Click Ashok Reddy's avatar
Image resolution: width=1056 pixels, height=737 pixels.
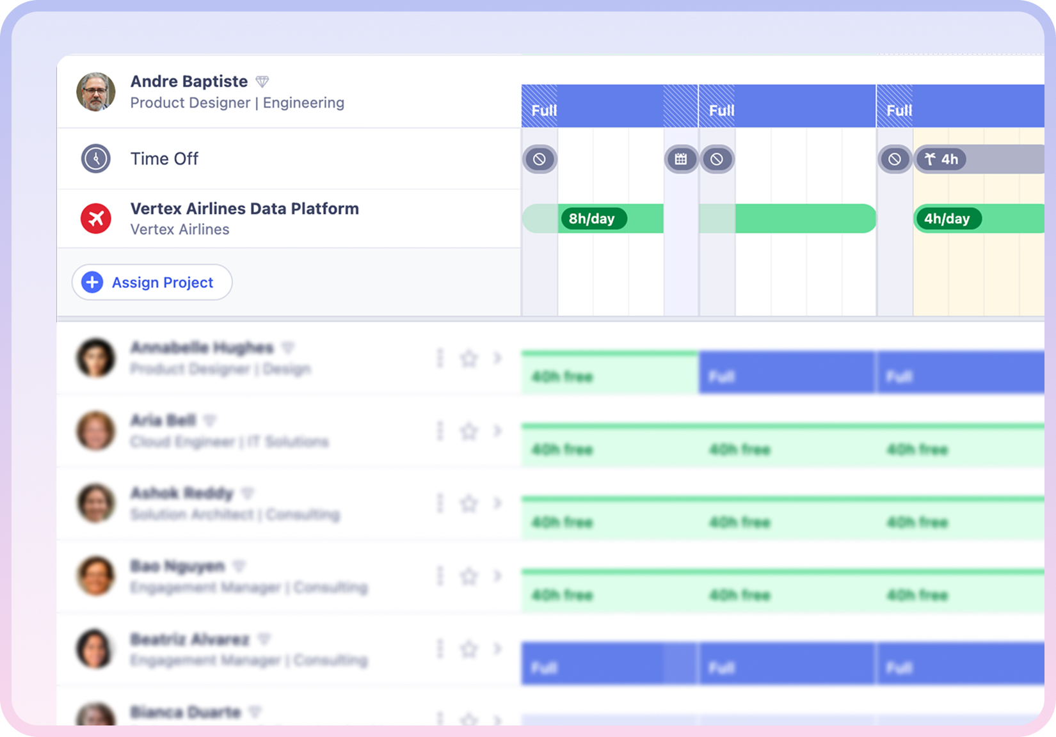point(96,503)
